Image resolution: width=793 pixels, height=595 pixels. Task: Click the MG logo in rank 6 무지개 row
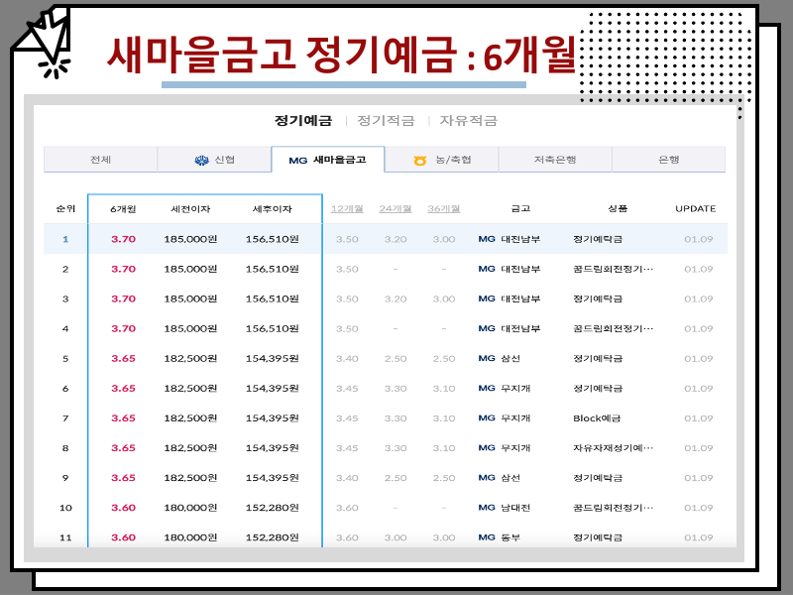pyautogui.click(x=487, y=388)
